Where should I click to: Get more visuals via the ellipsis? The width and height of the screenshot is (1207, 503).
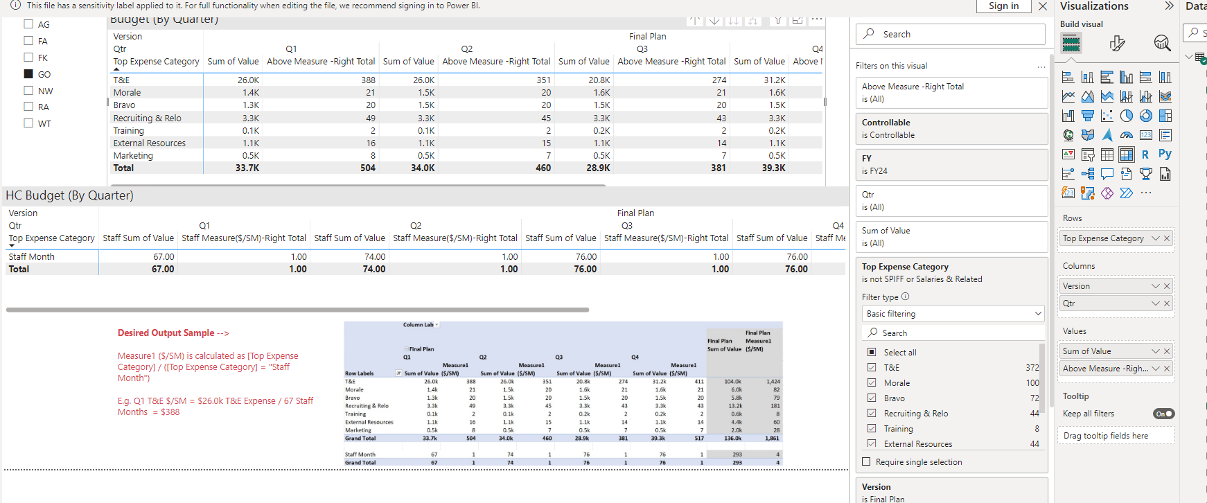[1146, 193]
